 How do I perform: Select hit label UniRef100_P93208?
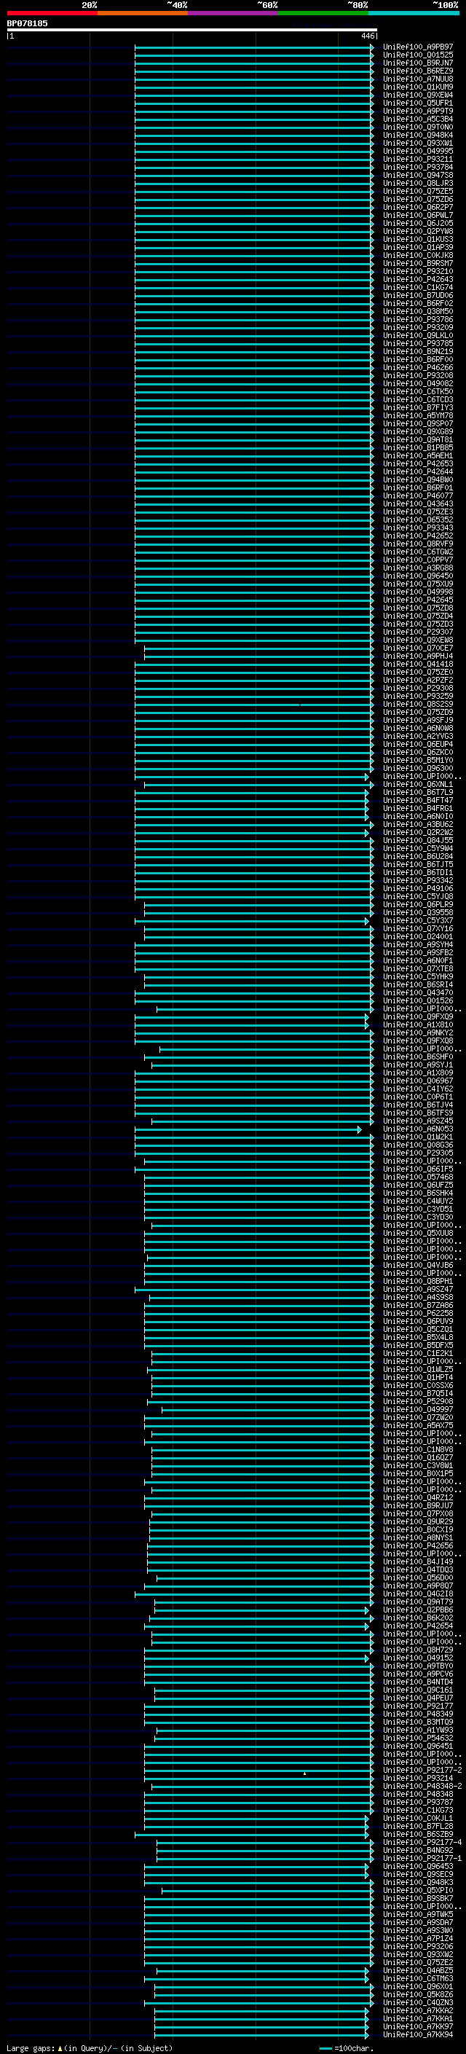click(x=417, y=375)
